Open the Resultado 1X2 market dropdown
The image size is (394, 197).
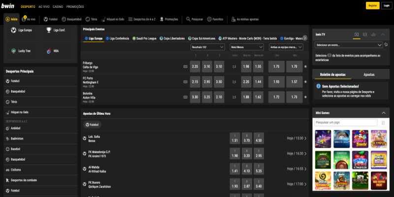pyautogui.click(x=207, y=47)
